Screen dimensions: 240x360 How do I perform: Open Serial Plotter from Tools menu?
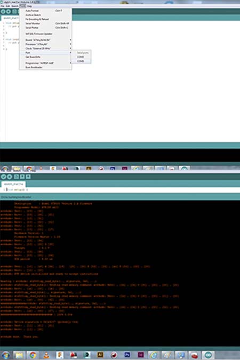click(45, 28)
